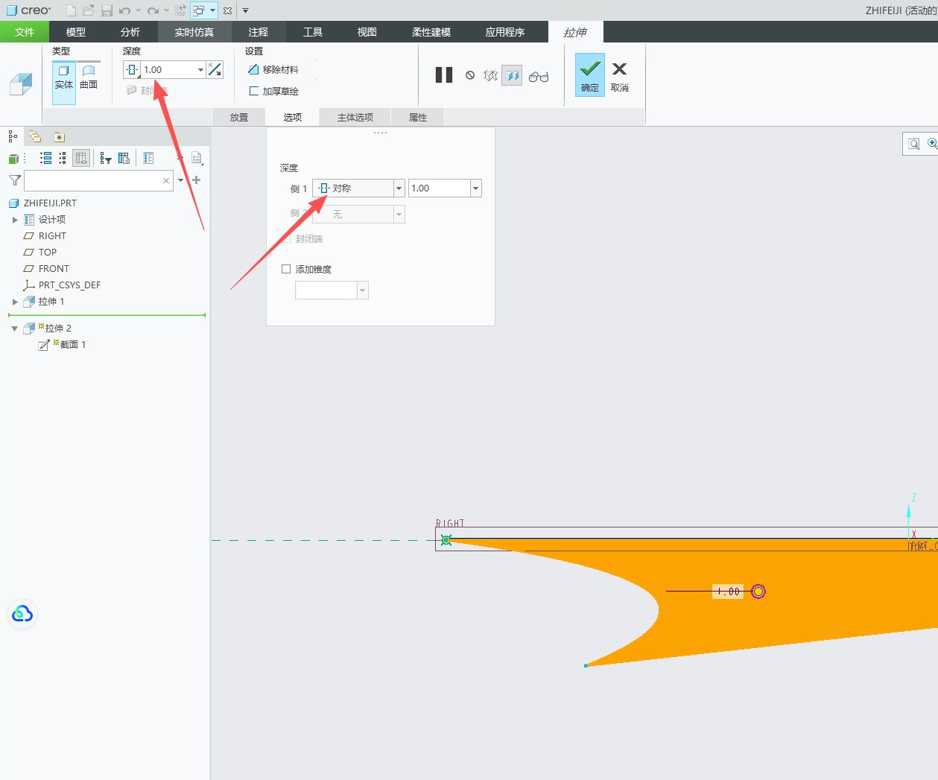Expand the 设计项 tree node
This screenshot has height=780, width=938.
click(x=15, y=220)
